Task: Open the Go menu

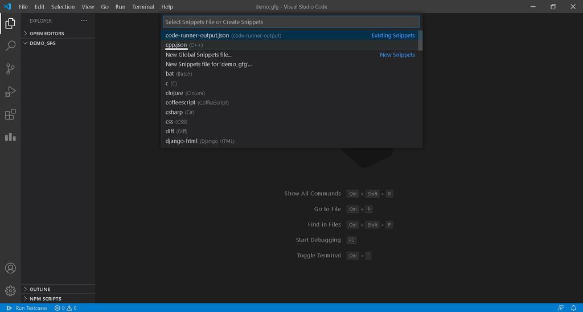Action: [105, 7]
